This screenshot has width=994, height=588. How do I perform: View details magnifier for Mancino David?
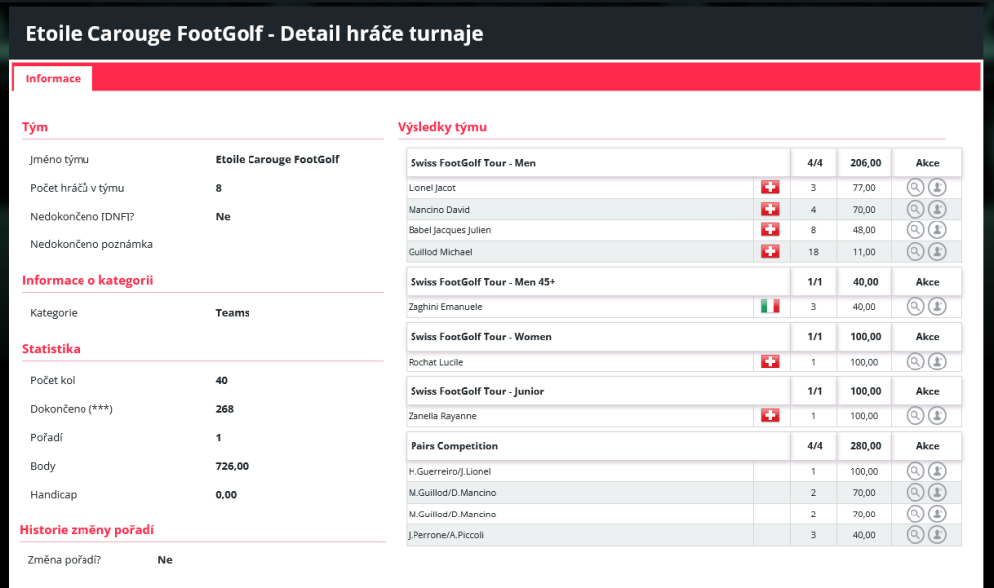(915, 209)
